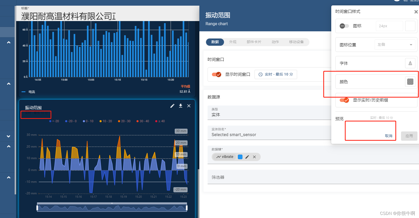Collapse the second sidebar chevron-up section
Image resolution: width=419 pixels, height=218 pixels.
9,84
